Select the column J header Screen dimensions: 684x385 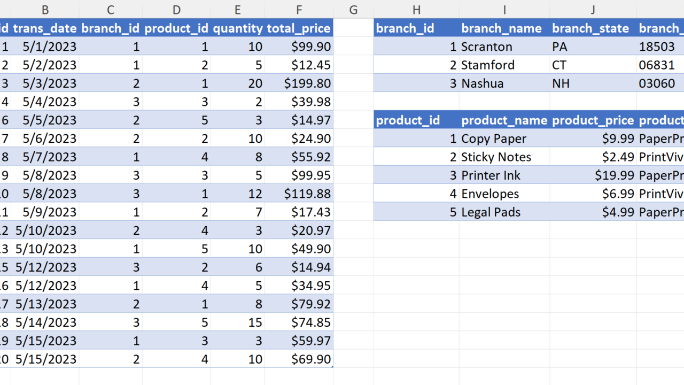point(593,9)
